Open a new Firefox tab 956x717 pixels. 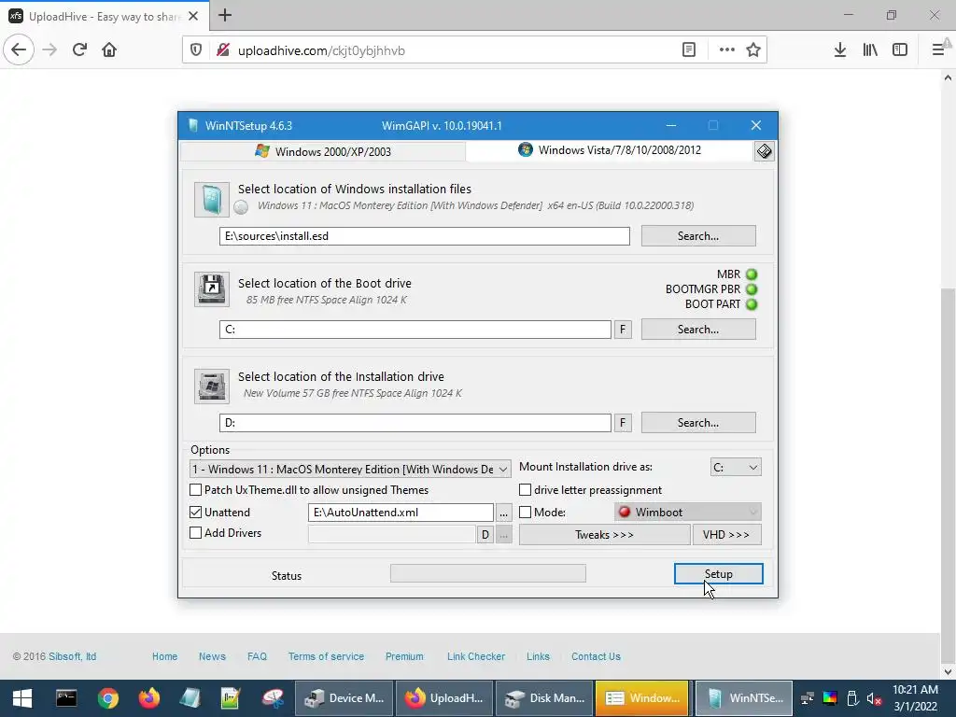click(225, 15)
